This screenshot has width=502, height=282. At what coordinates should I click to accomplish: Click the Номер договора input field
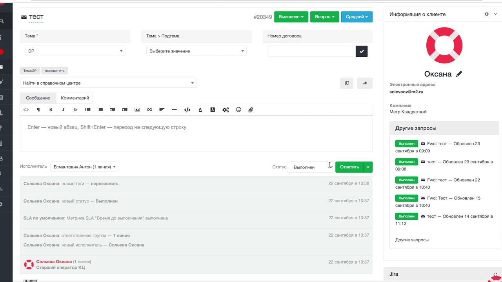(x=311, y=51)
